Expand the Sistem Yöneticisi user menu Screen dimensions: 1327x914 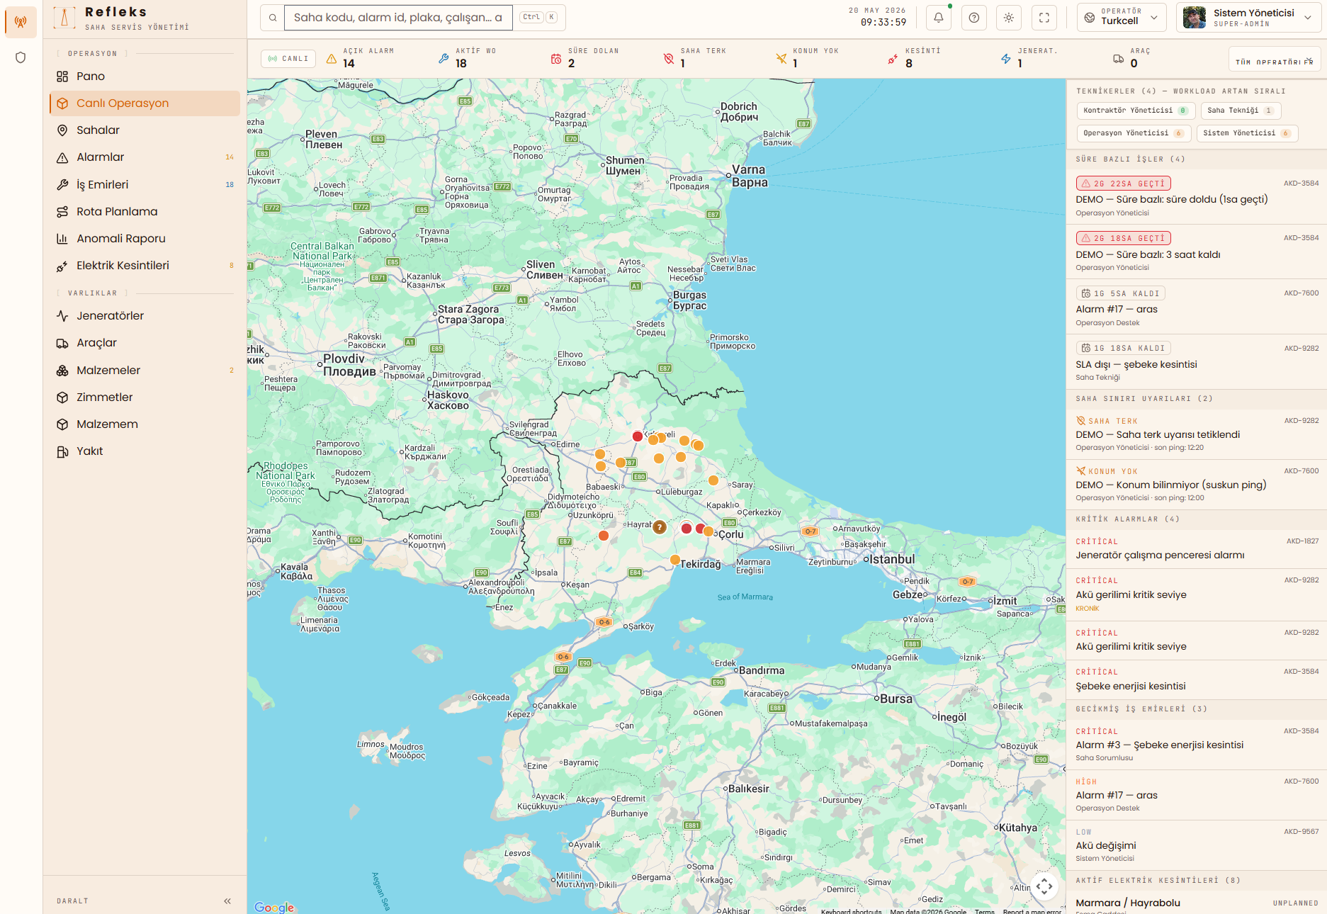[1248, 18]
